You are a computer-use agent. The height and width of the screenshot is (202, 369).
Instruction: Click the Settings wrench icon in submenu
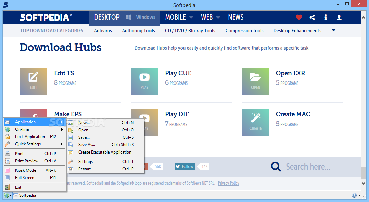(x=71, y=162)
